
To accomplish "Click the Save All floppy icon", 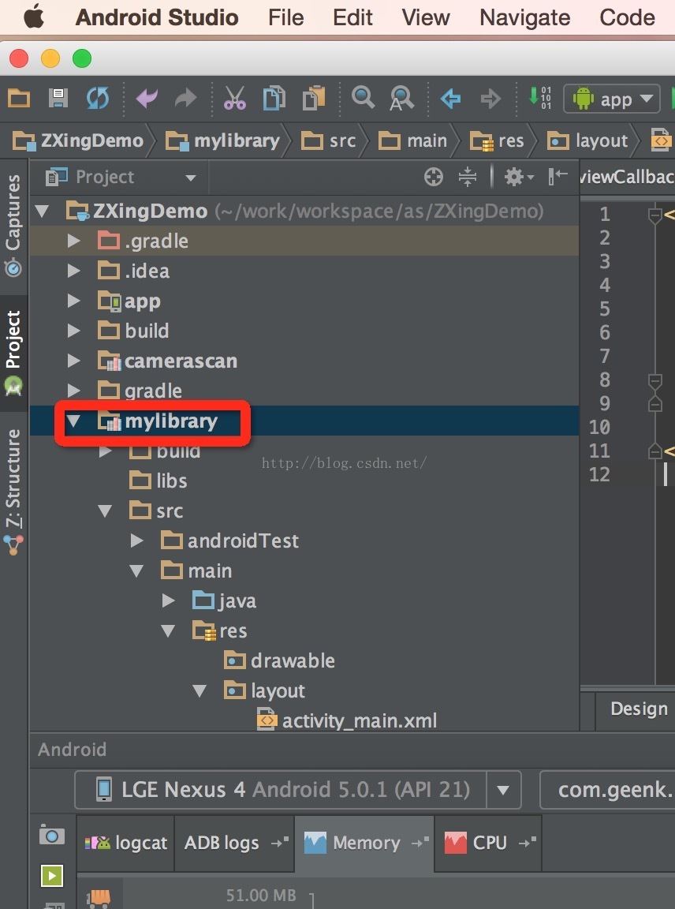I will coord(58,98).
